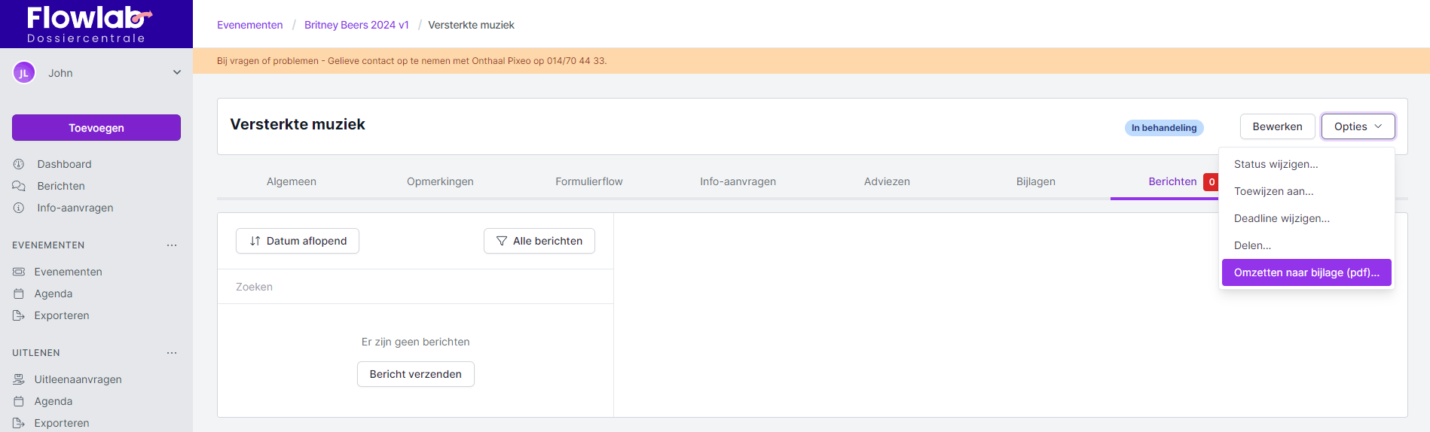Click the Uitleenaanvragen icon in sidebar

[19, 379]
